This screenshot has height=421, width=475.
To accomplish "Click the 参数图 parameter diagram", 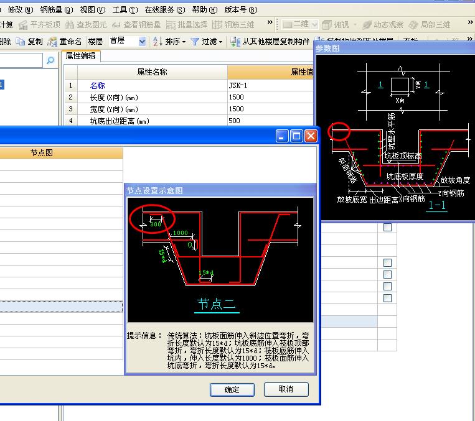I will click(395, 137).
